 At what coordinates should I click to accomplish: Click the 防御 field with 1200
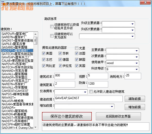pos(98,84)
